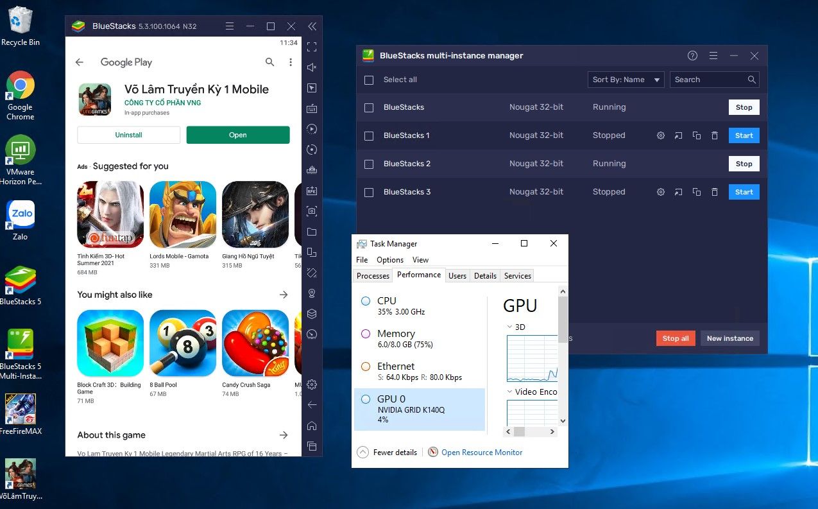818x509 pixels.
Task: Select the BlueStacks 3 instance checkbox
Action: pos(369,192)
